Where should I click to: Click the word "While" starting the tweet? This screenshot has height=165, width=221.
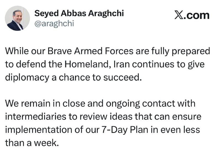coord(17,51)
